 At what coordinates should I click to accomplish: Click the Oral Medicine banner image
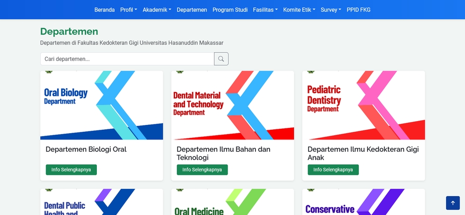(x=232, y=202)
